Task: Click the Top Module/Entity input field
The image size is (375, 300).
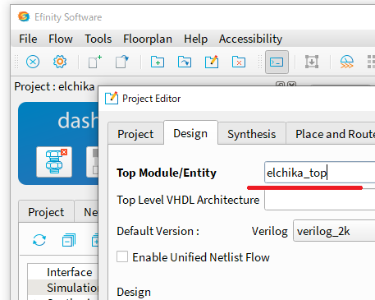Action: [x=320, y=173]
